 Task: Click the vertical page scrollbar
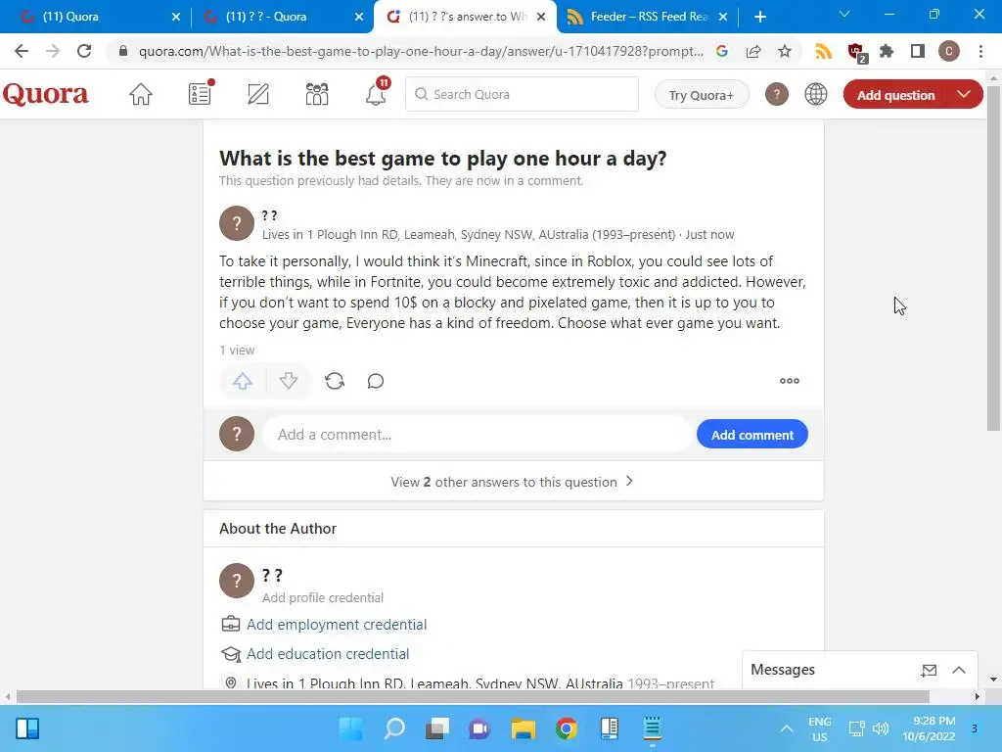click(x=993, y=258)
